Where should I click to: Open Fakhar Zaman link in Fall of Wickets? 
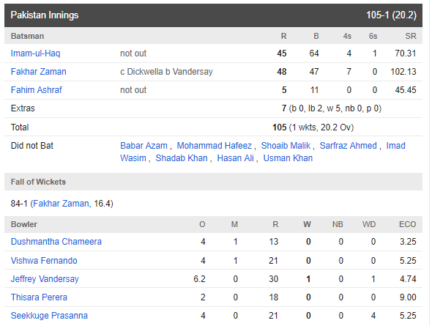tap(61, 204)
